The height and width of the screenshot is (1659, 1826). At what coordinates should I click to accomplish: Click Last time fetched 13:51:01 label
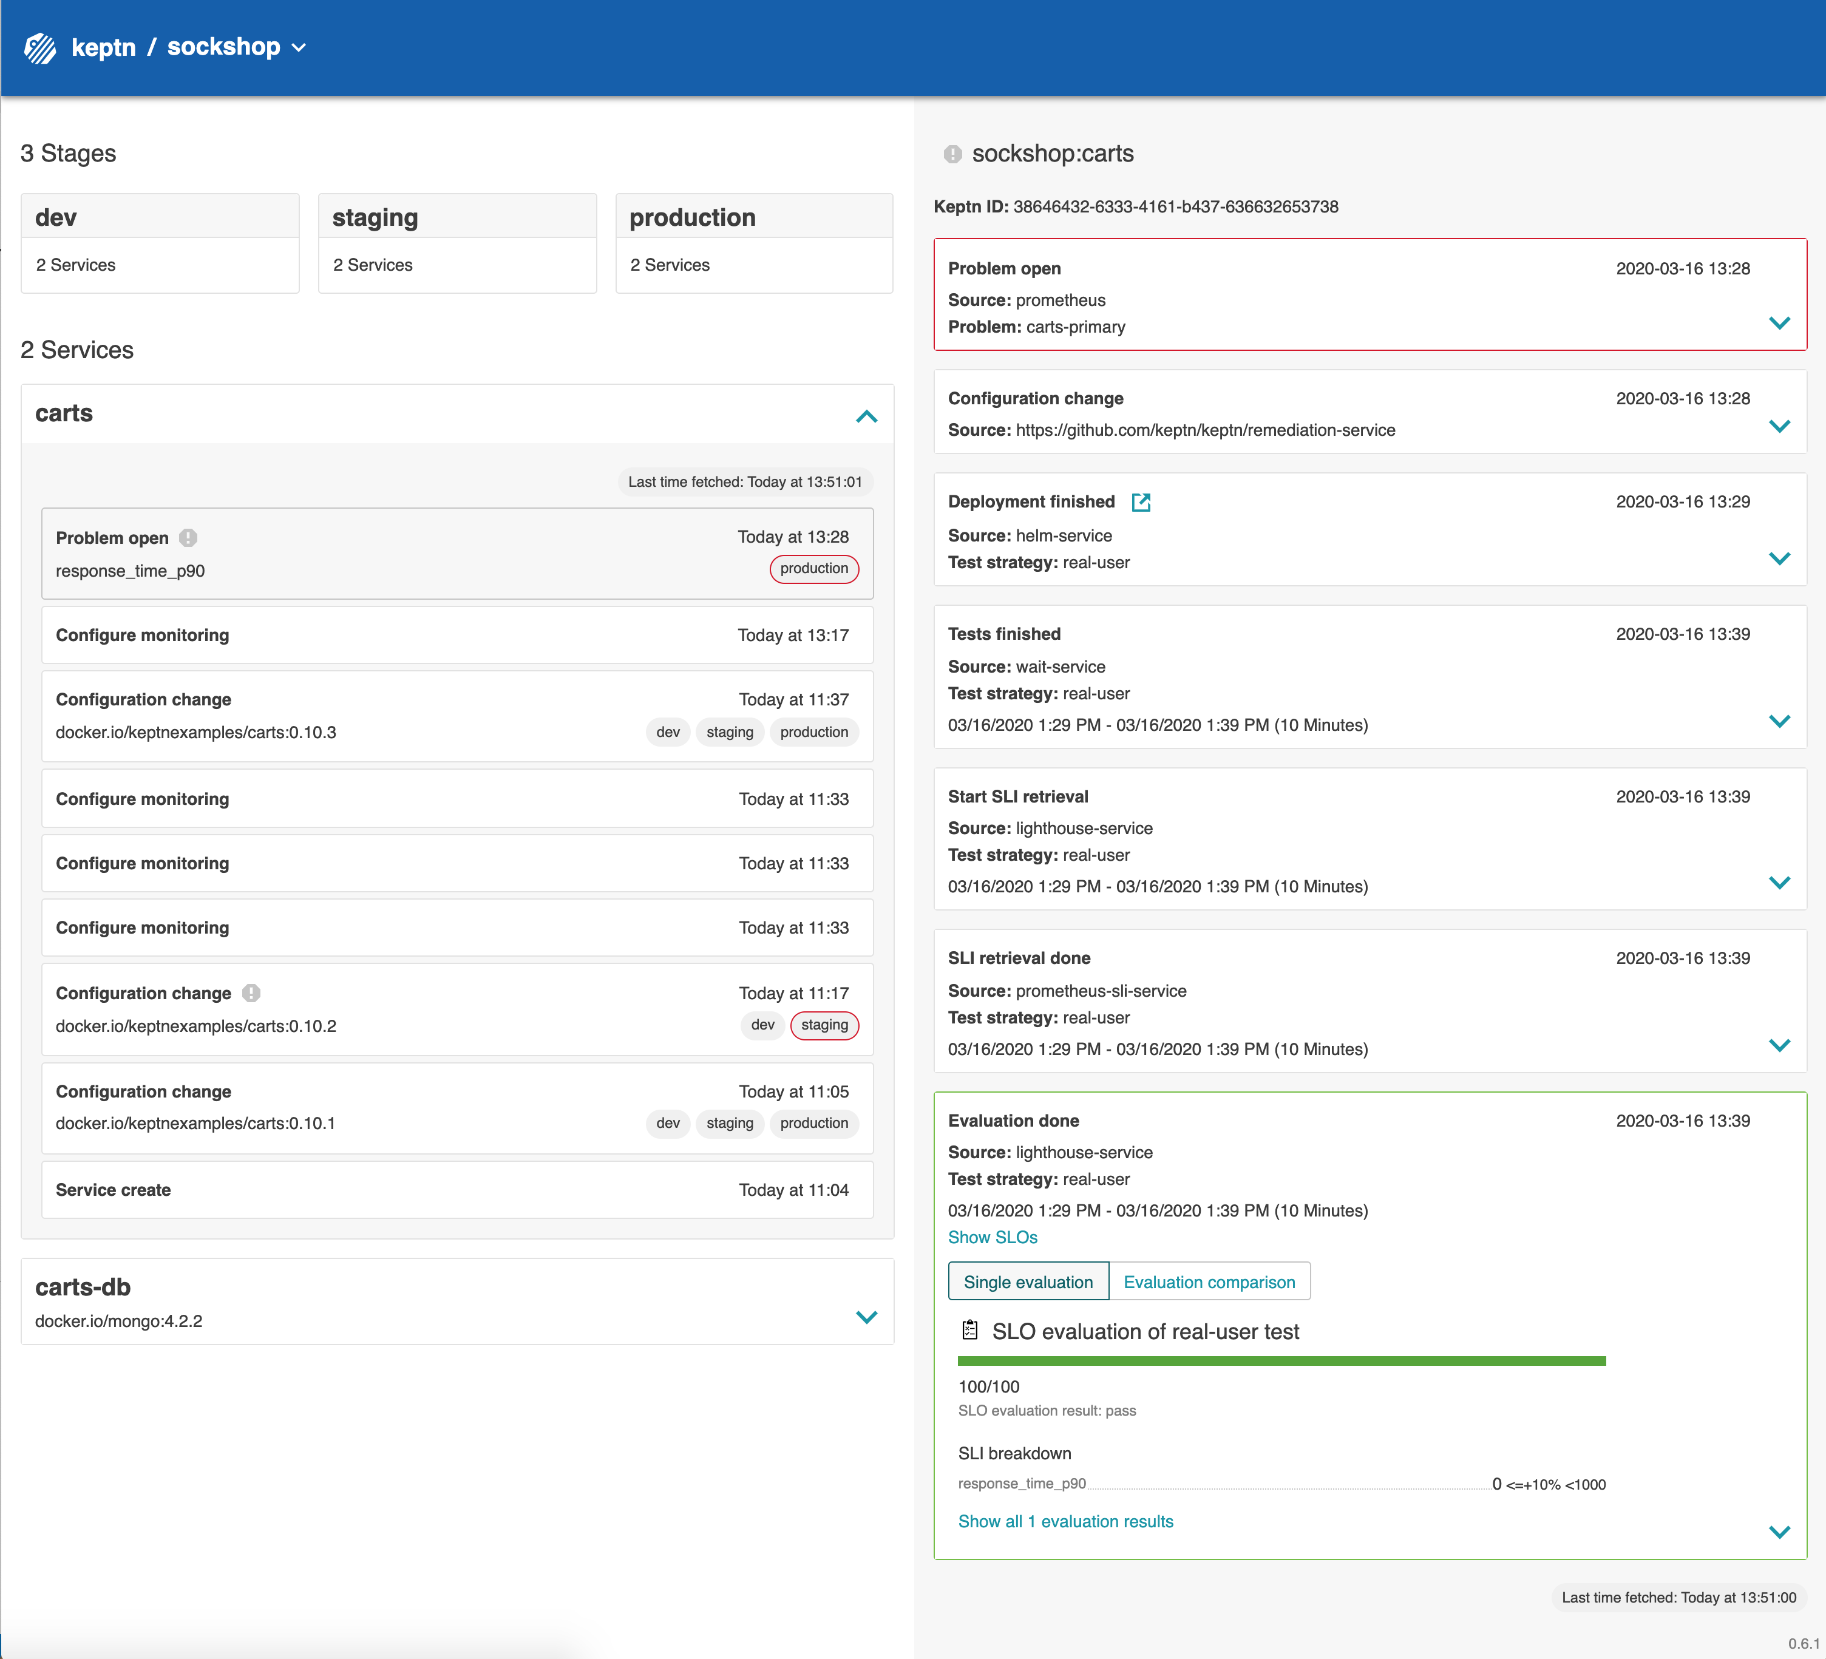pos(745,482)
